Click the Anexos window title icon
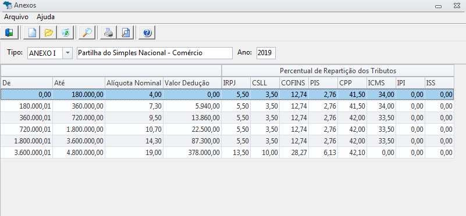Viewport: 466px width, 216px height. coord(7,5)
